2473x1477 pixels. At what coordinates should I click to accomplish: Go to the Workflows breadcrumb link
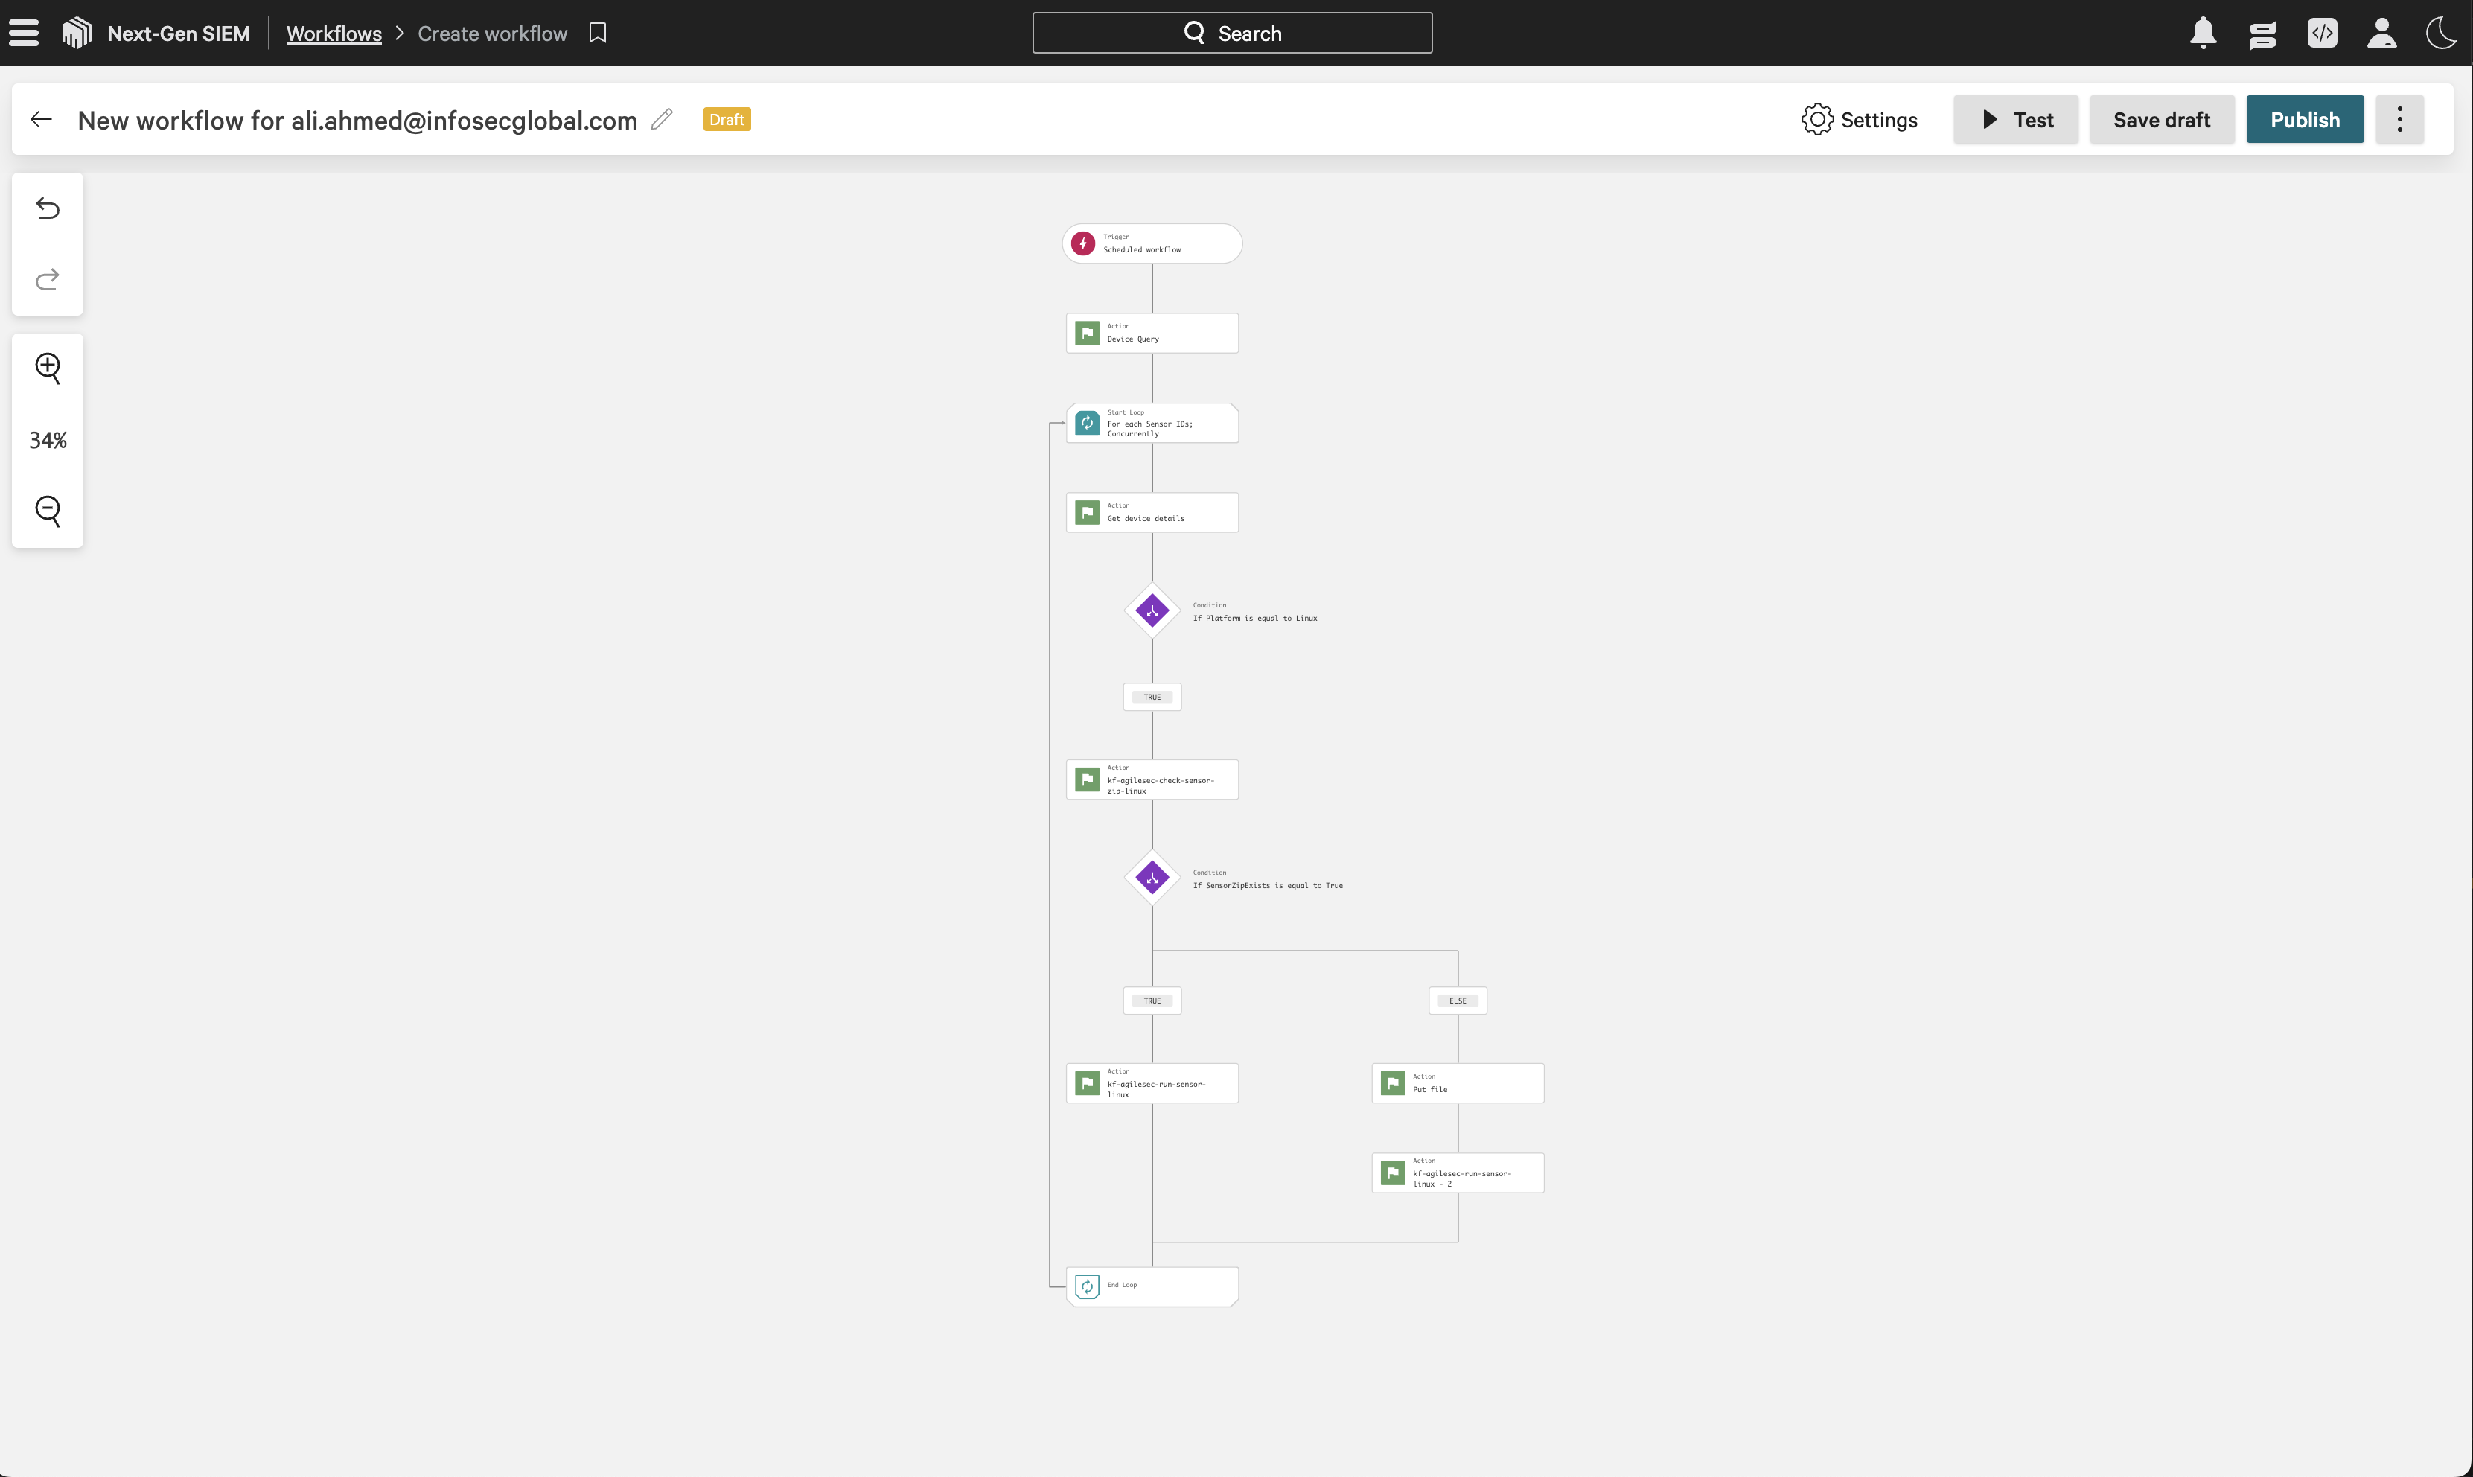pos(334,33)
